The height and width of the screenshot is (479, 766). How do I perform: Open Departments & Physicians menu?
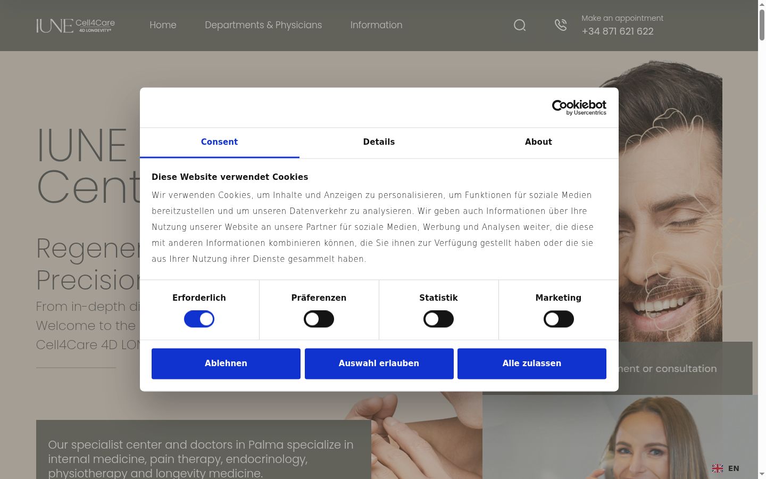pyautogui.click(x=263, y=25)
